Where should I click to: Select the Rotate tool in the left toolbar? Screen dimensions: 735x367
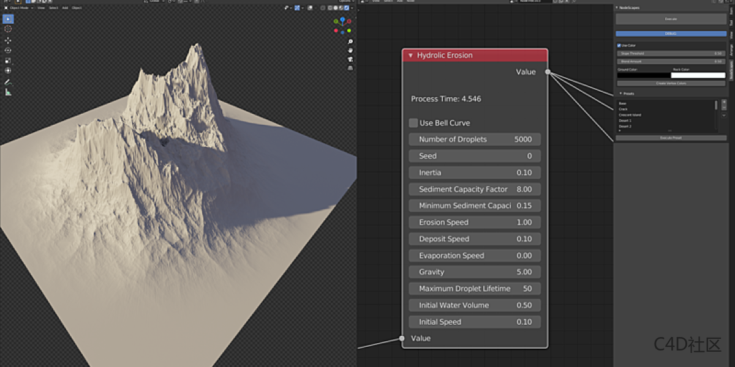8,50
